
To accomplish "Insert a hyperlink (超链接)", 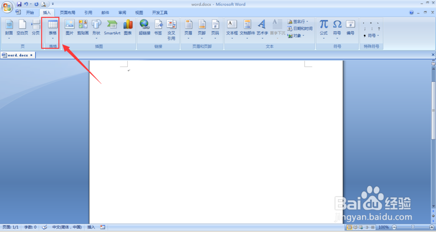I will 144,28.
